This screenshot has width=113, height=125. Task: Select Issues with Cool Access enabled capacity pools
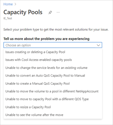[x=53, y=60]
